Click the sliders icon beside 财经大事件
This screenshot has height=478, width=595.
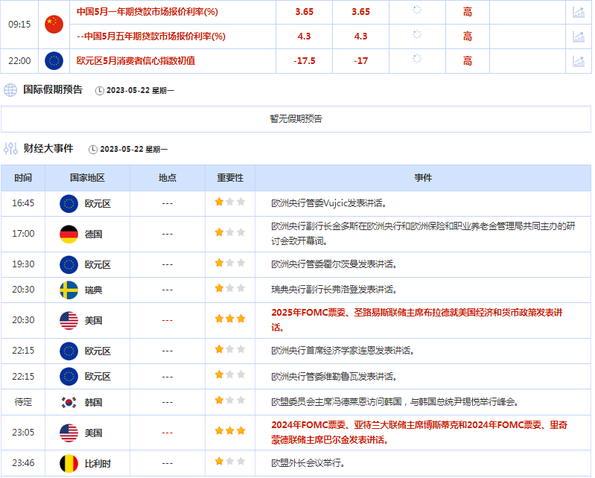(10, 148)
